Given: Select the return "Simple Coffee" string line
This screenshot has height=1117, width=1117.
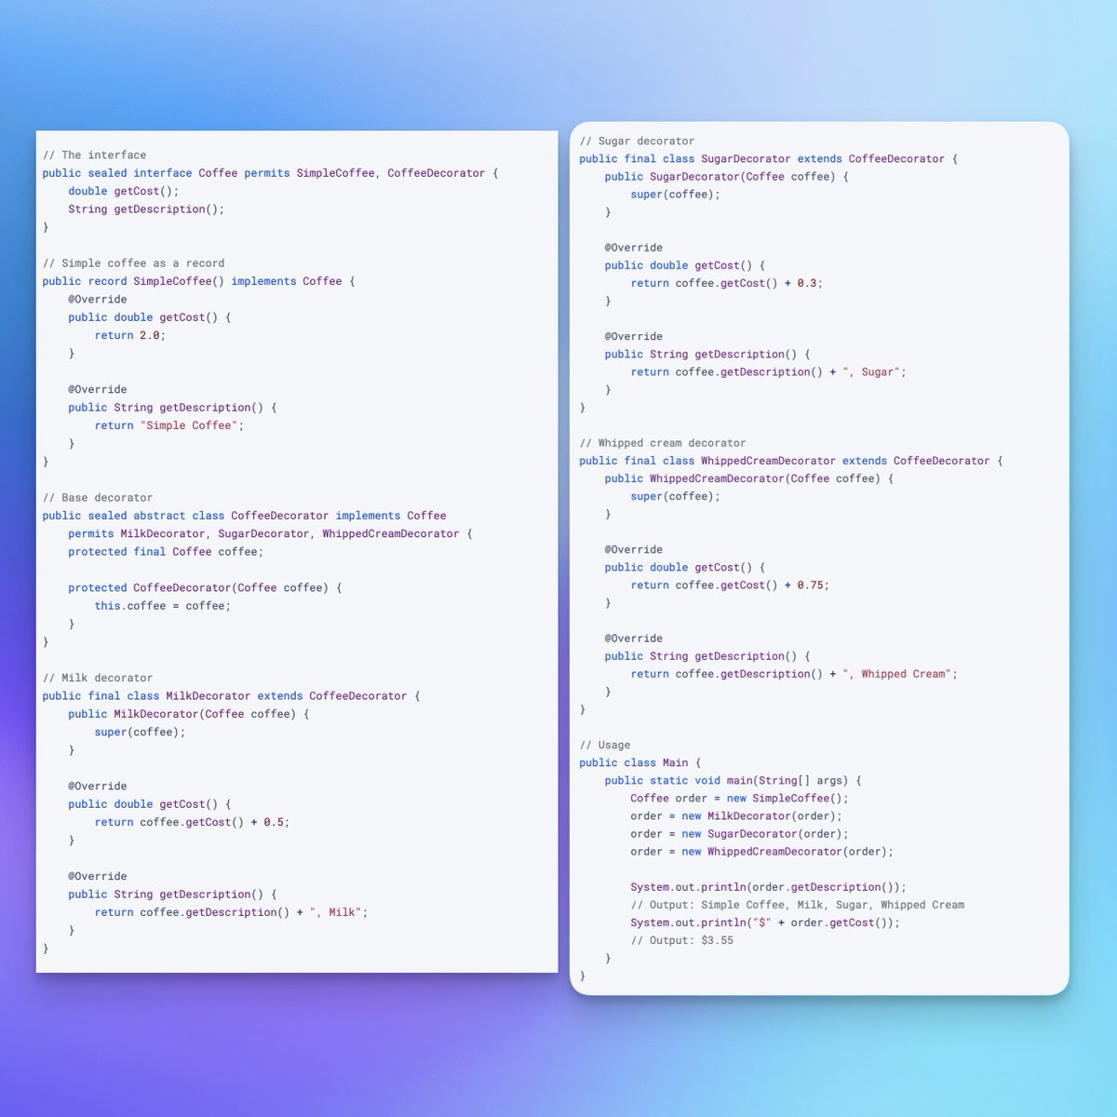Looking at the screenshot, I should [168, 425].
